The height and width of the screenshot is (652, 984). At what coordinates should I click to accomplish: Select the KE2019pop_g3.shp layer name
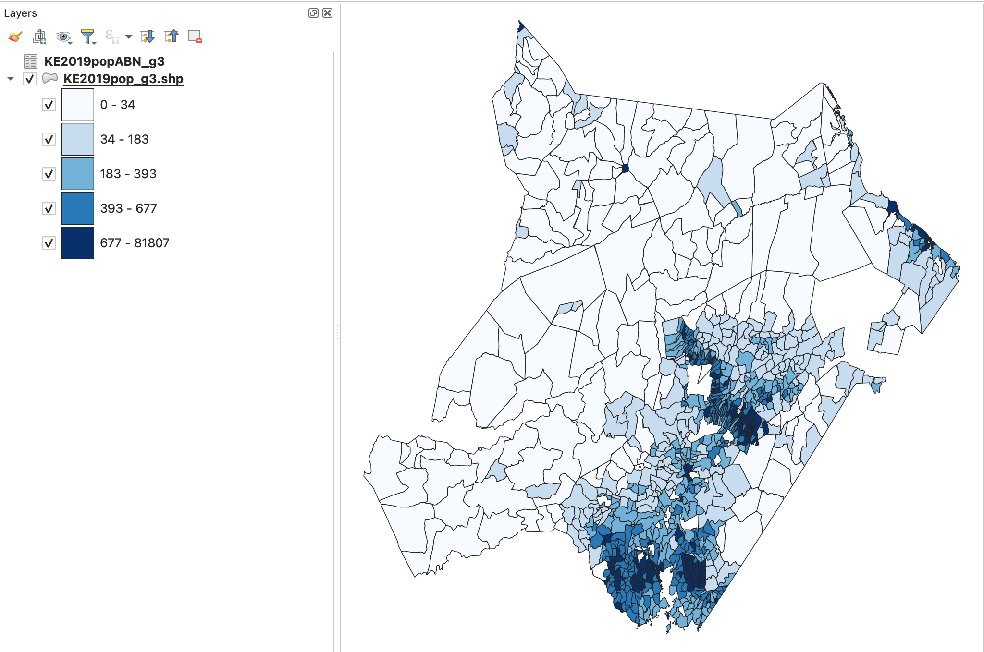pyautogui.click(x=123, y=79)
